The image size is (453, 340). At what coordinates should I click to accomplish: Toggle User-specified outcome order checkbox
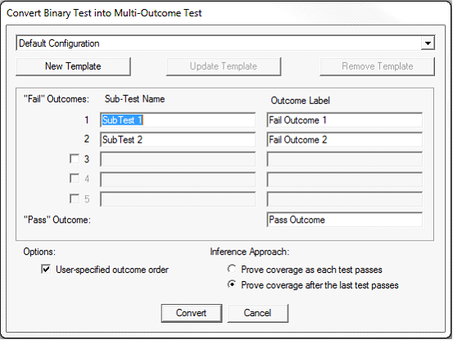46,270
